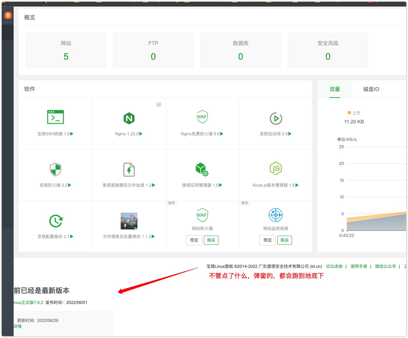The image size is (408, 338).
Task: Click the 宝塔配置备份 2.1 label
Action: (53, 236)
